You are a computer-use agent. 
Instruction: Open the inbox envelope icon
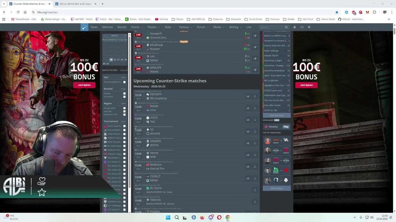(302, 27)
